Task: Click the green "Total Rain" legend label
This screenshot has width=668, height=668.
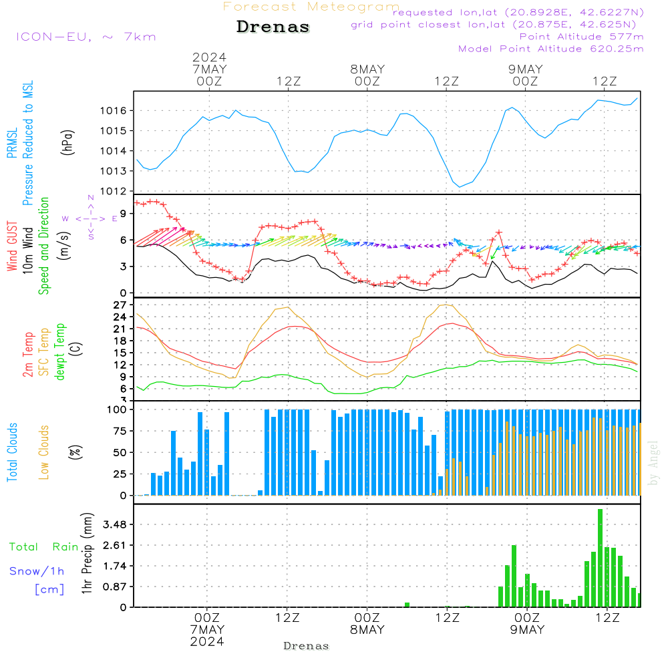Action: point(44,546)
